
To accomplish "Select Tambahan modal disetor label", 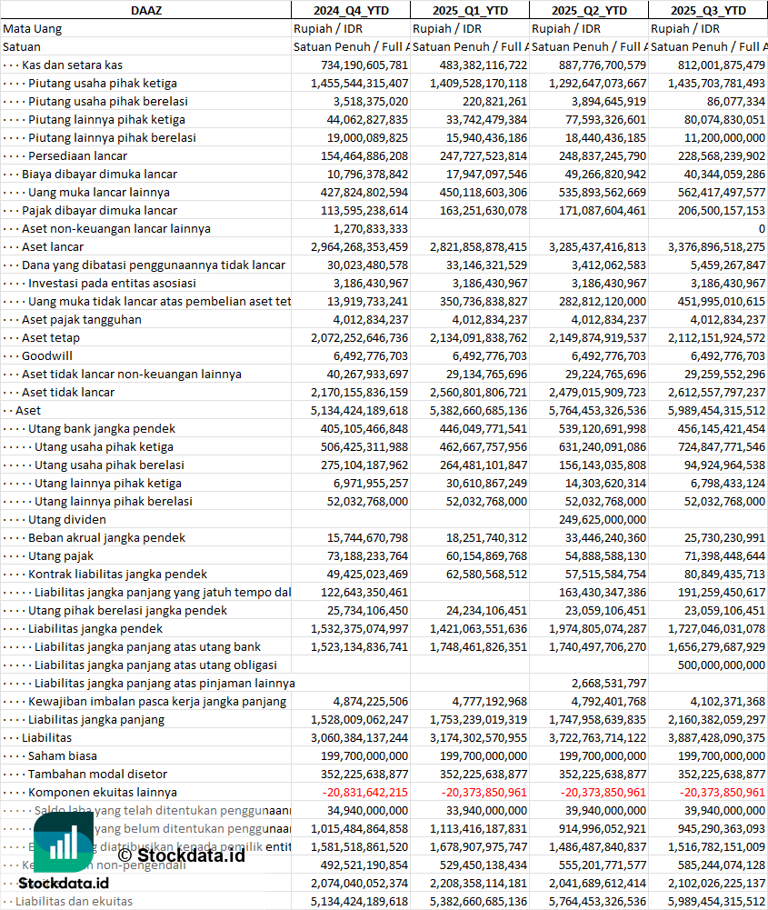I will tap(97, 775).
